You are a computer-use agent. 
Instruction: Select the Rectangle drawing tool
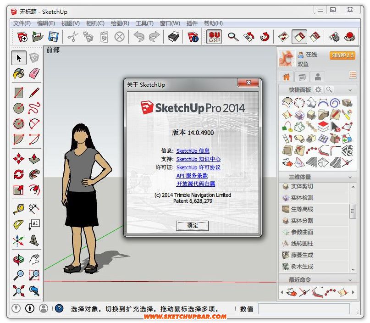coord(19,93)
